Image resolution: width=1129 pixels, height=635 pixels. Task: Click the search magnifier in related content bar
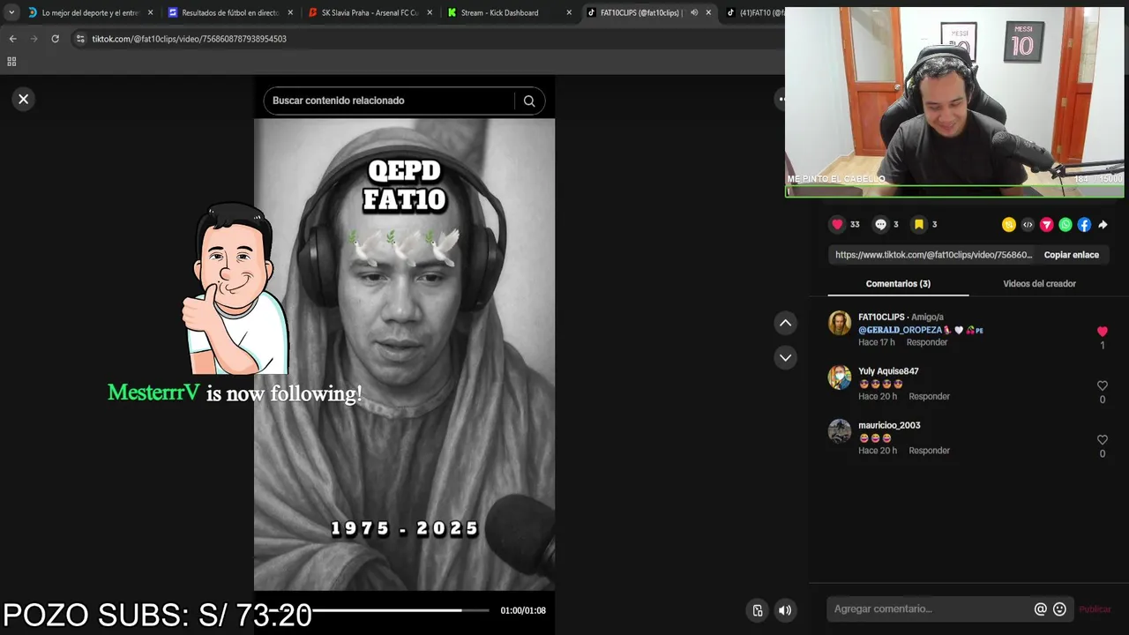click(529, 101)
